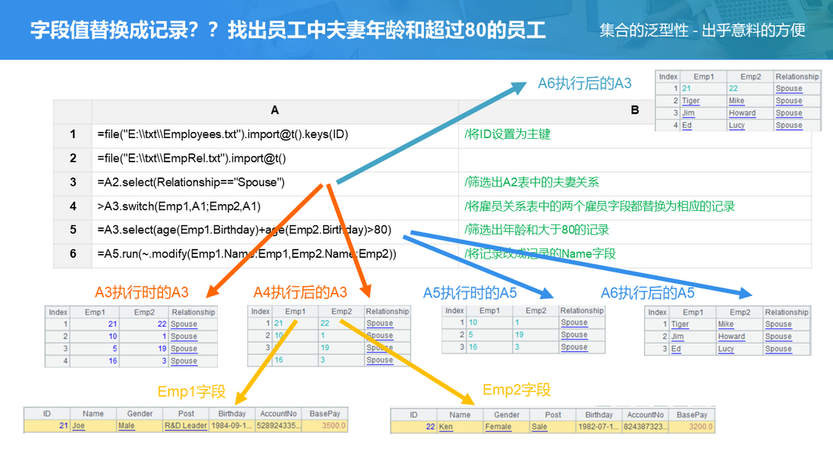Select cell A1 with the Employees.txt import formula
The height and width of the screenshot is (468, 833).
point(222,134)
